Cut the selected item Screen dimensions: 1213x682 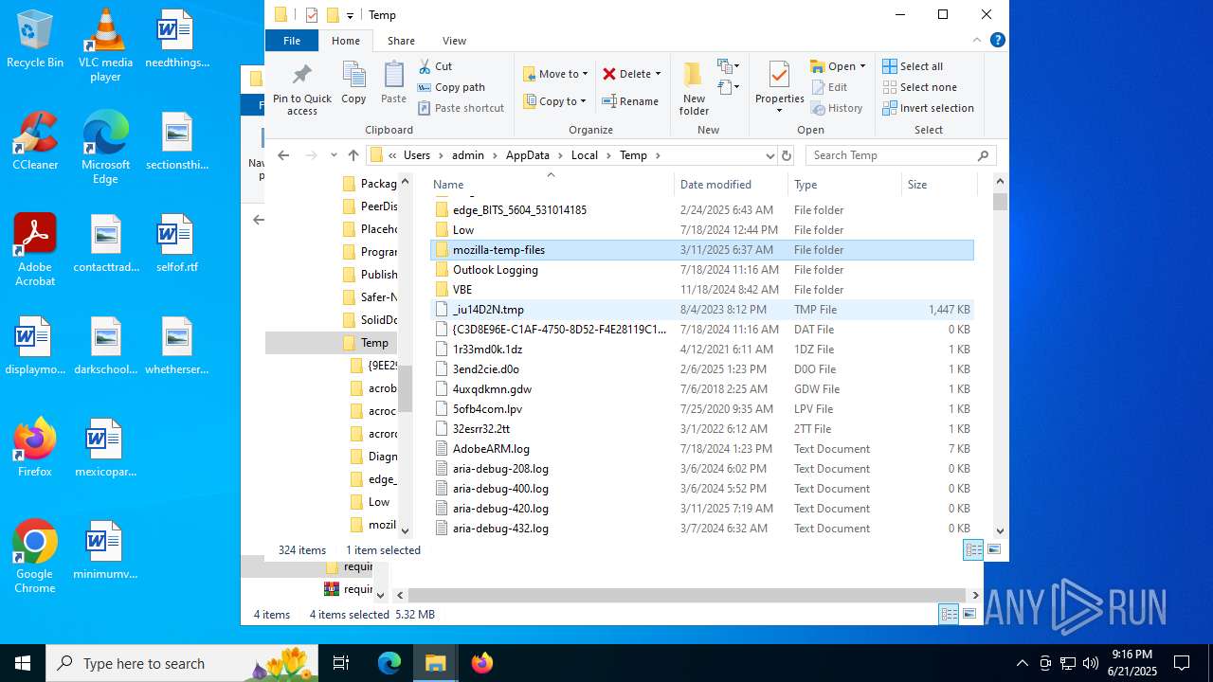[x=434, y=66]
